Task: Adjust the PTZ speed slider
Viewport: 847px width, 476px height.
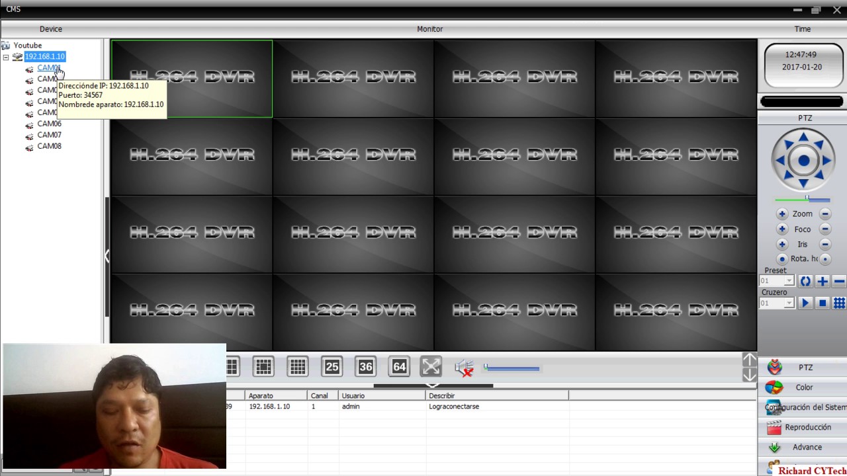Action: coord(803,199)
